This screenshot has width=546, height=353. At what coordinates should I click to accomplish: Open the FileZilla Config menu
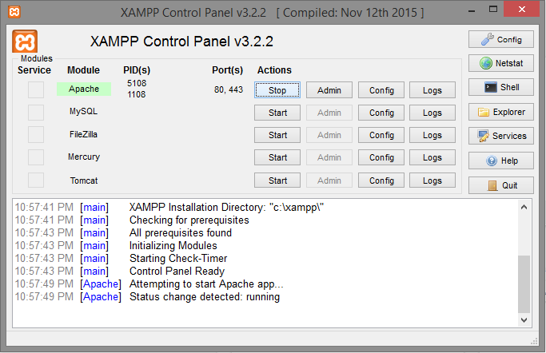click(x=381, y=135)
